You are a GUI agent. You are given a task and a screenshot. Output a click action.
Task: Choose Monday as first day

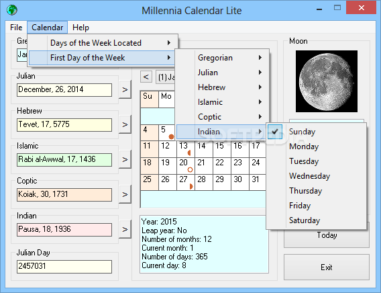coord(317,146)
